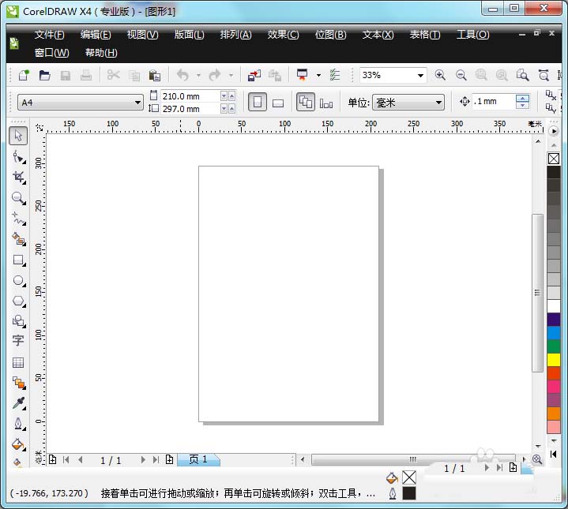Switch to the 页 1 page tab
568x509 pixels.
pos(198,460)
